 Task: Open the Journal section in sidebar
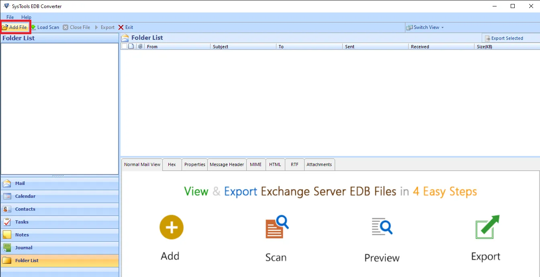[24, 248]
